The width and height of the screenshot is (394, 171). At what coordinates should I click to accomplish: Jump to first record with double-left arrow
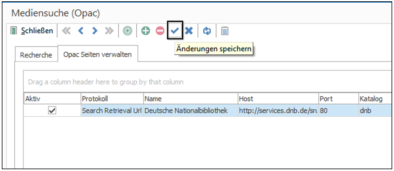pos(66,31)
